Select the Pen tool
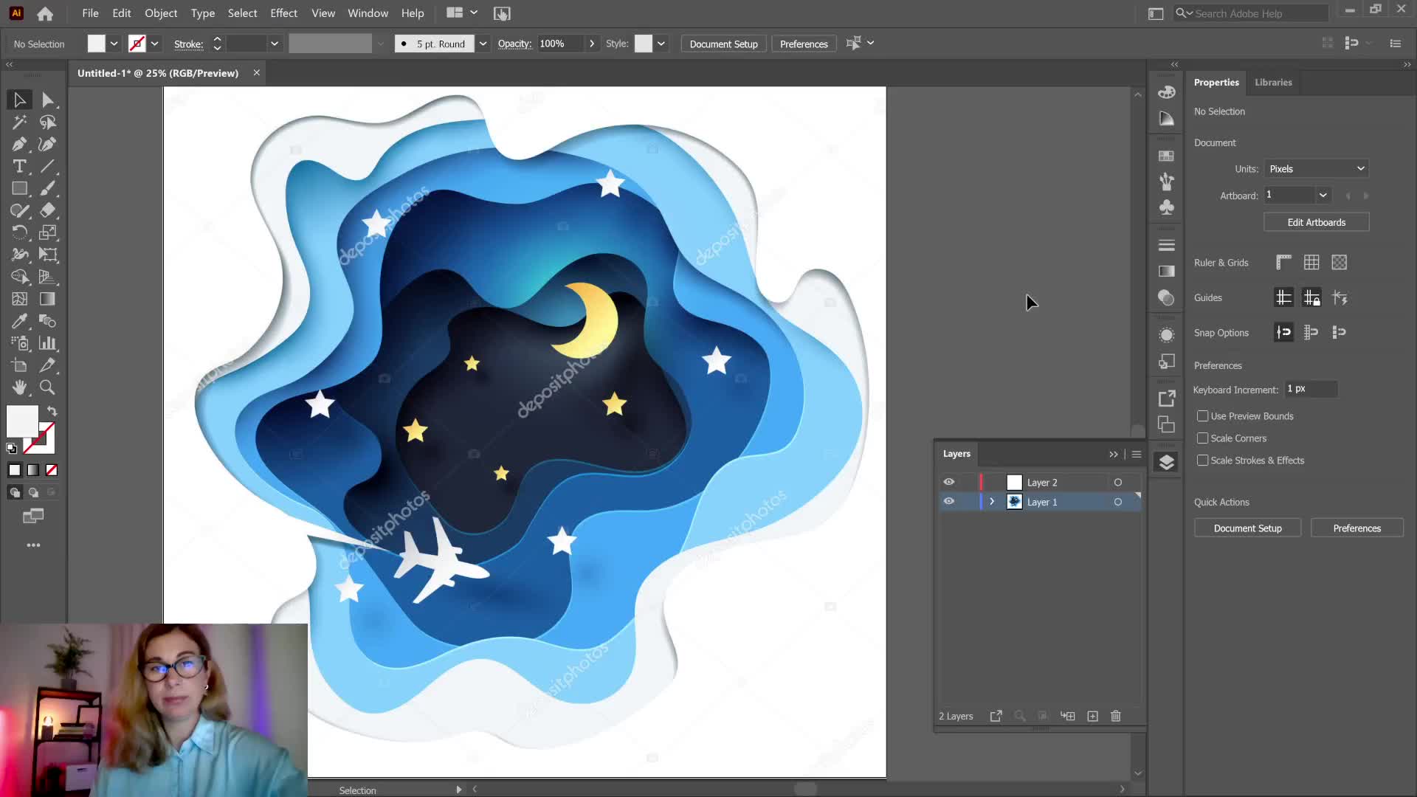 (19, 145)
